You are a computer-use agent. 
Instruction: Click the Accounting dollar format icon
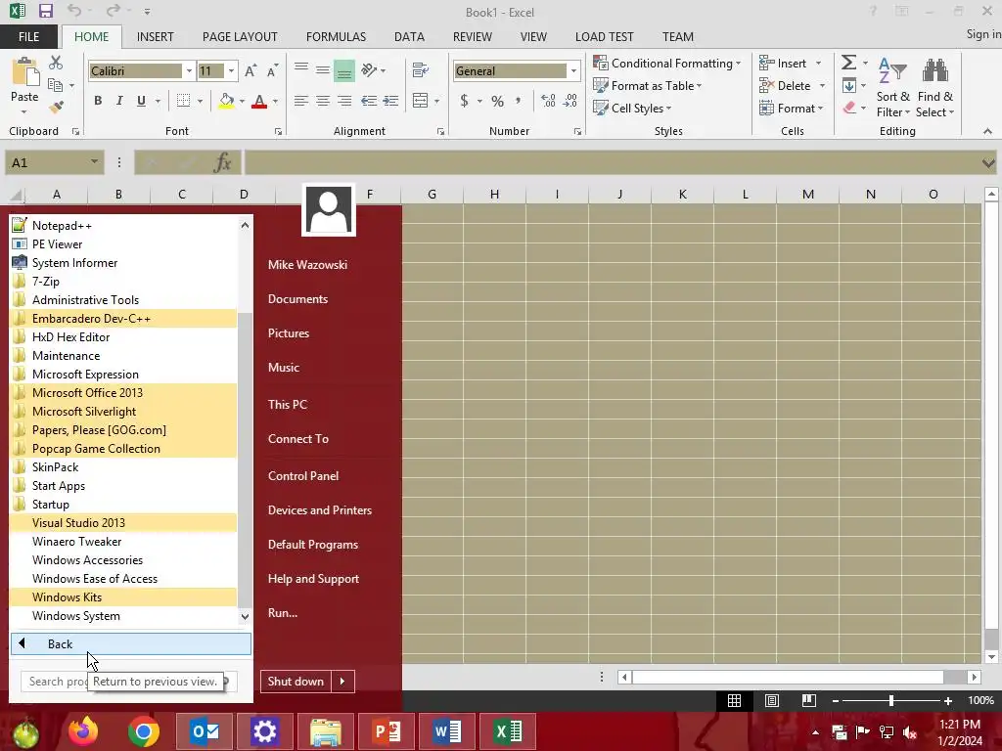click(464, 101)
